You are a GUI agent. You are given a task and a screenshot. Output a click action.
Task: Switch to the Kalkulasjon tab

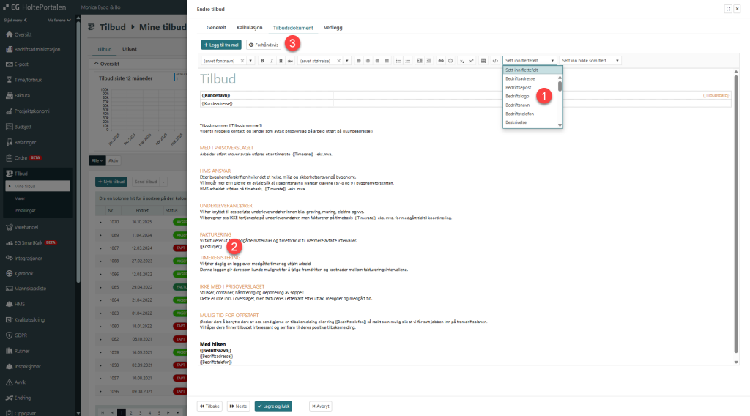(250, 27)
